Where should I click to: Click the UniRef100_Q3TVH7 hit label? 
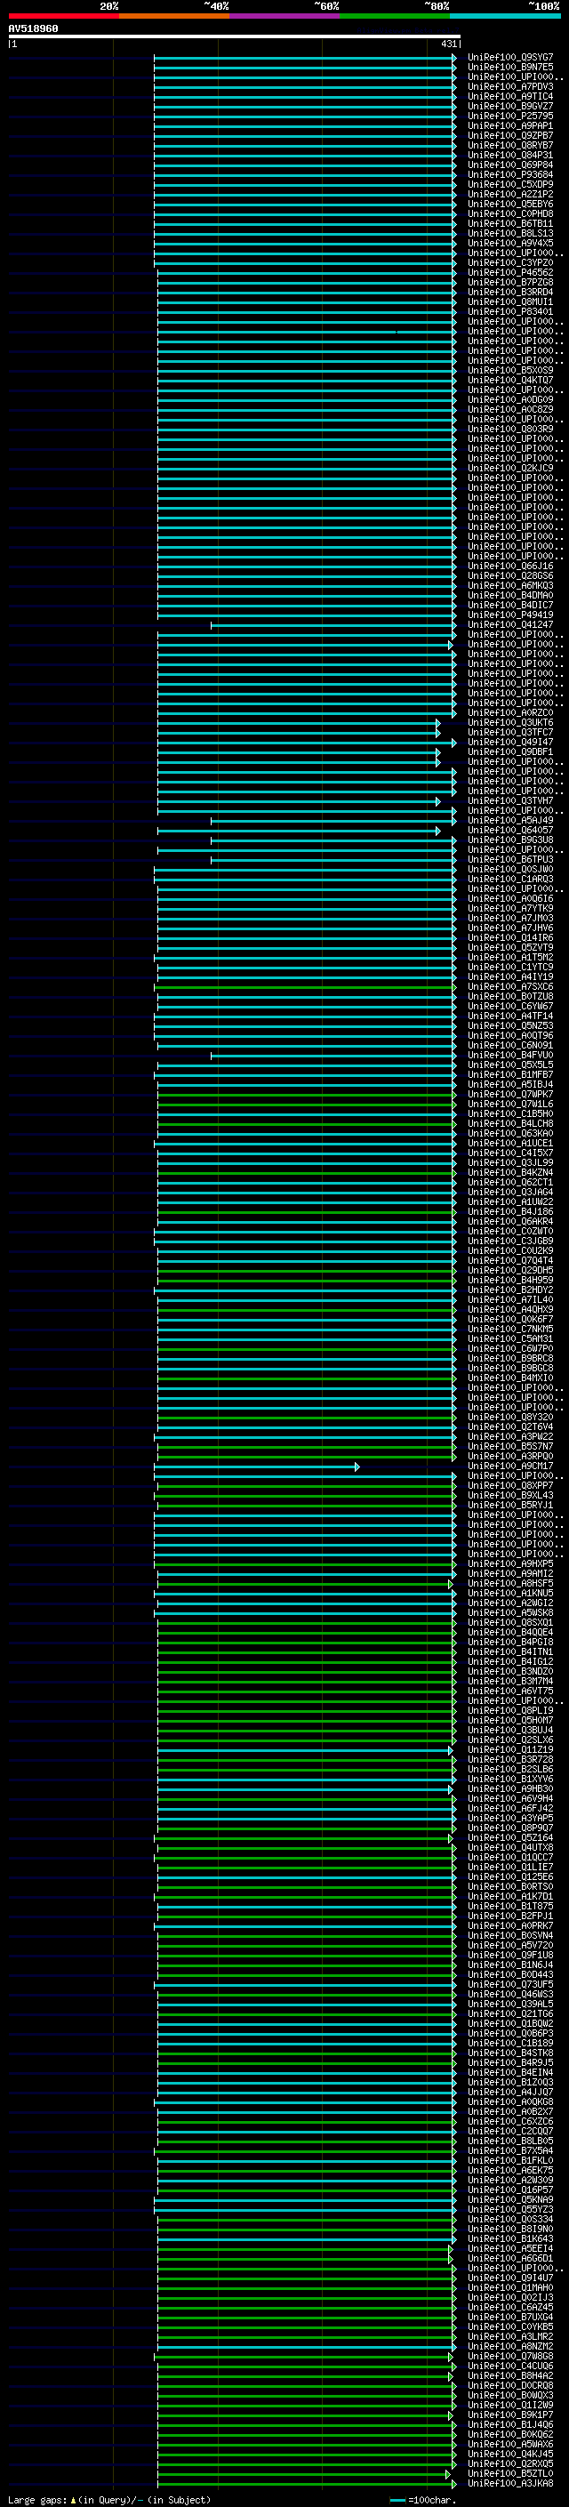point(510,801)
